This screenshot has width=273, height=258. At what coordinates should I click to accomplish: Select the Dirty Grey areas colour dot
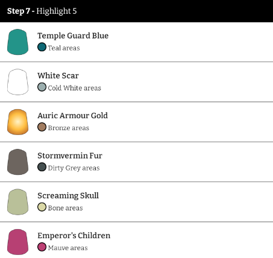pyautogui.click(x=42, y=167)
